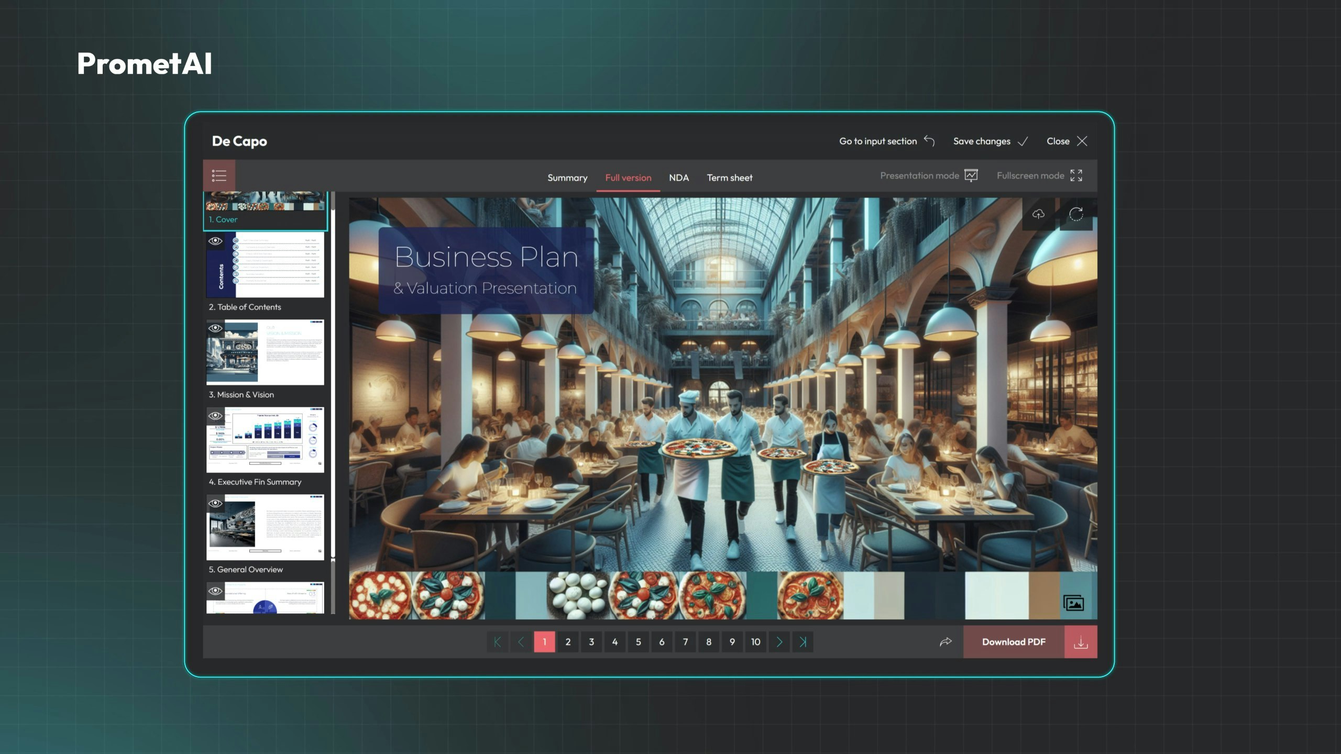Jump to the first page arrow

[497, 642]
